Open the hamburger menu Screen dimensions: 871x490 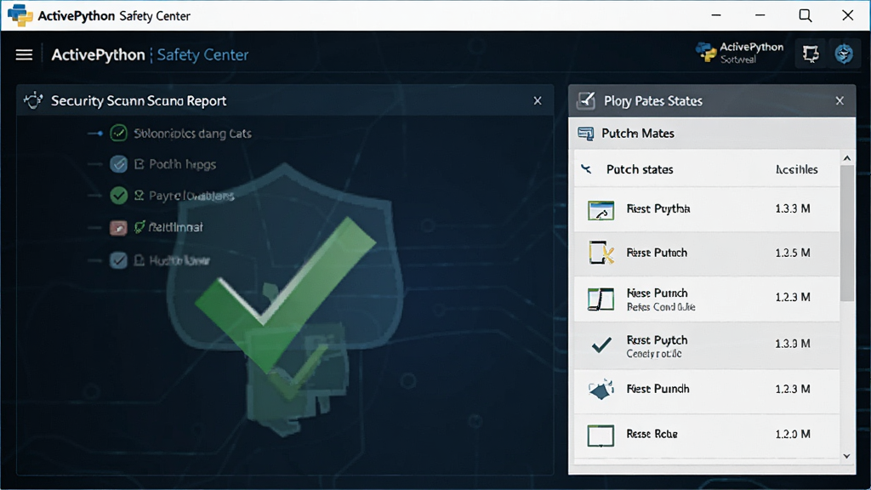click(x=24, y=54)
